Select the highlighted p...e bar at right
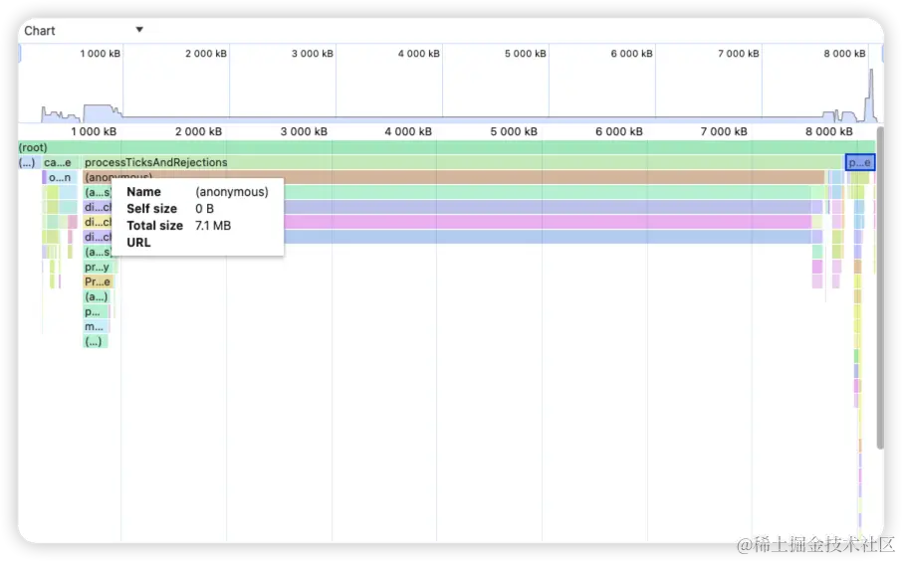 point(860,163)
